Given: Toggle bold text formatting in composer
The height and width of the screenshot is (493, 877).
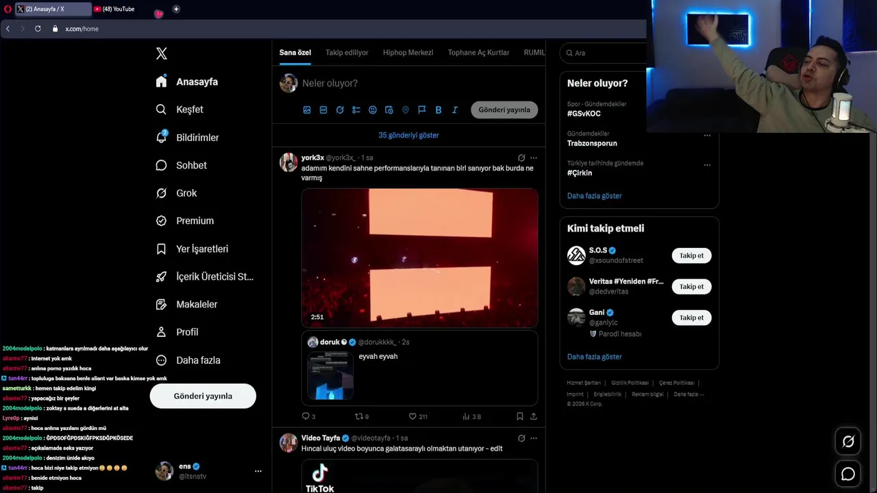Looking at the screenshot, I should (438, 110).
